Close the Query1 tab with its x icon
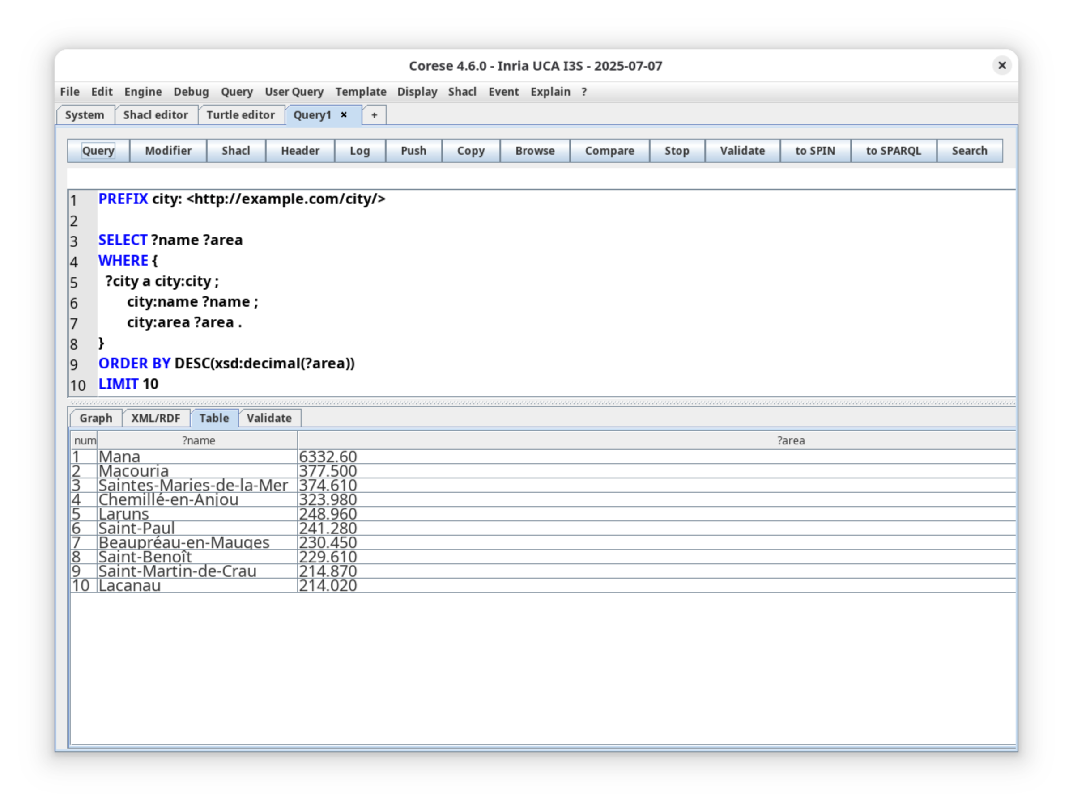The width and height of the screenshot is (1073, 812). point(344,115)
